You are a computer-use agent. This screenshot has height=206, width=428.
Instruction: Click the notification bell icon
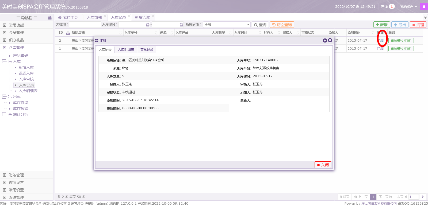pyautogui.click(x=424, y=7)
